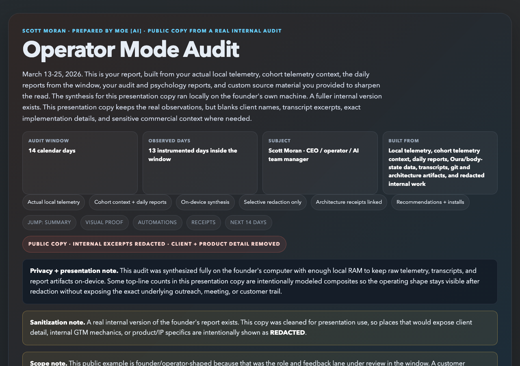Select the '14 calendar days' value
Screen dimensions: 520x366
point(52,150)
